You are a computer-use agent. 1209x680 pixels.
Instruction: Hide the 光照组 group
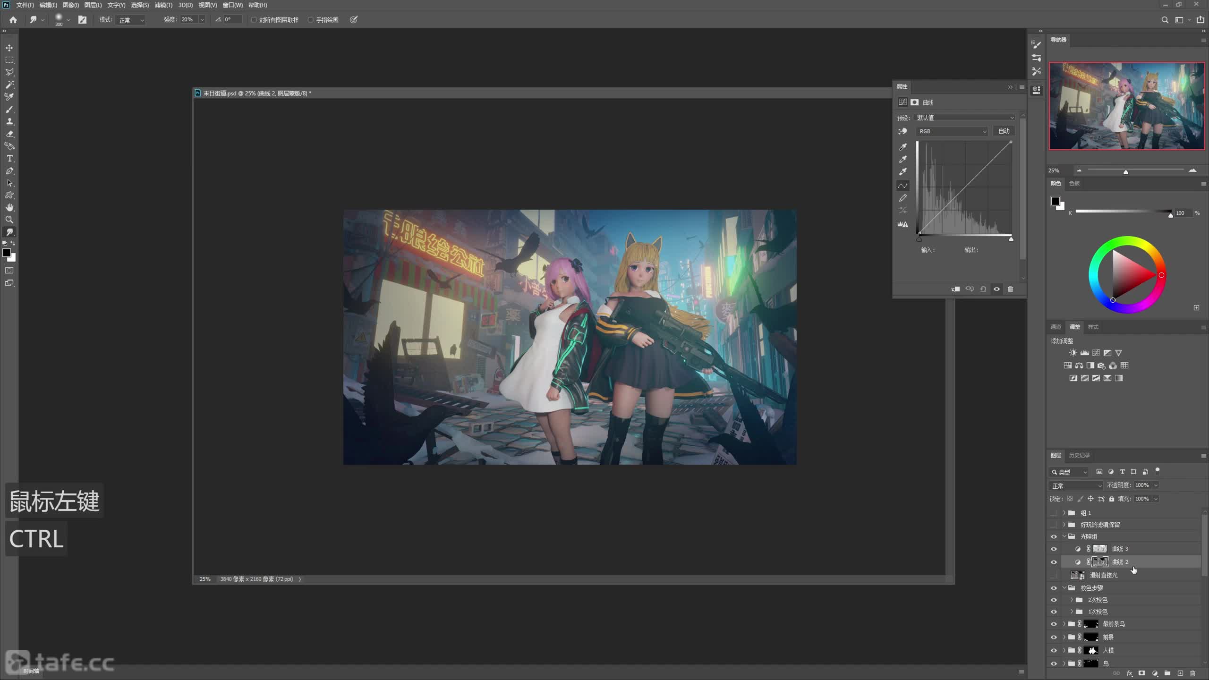pos(1054,536)
